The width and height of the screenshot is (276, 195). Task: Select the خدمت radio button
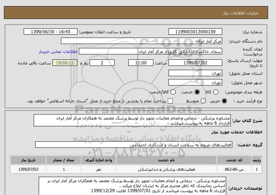[197, 92]
